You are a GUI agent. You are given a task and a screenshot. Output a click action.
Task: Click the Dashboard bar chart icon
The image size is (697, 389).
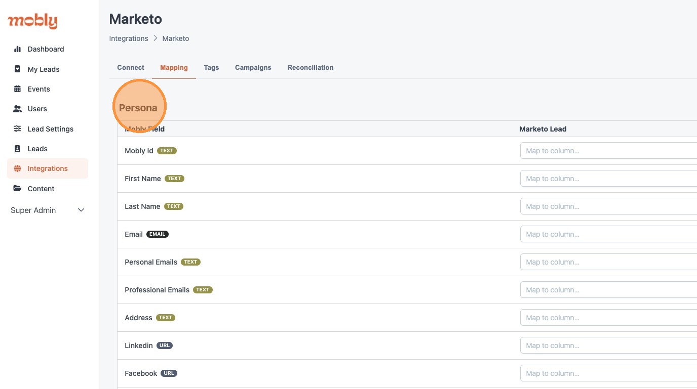(x=17, y=49)
